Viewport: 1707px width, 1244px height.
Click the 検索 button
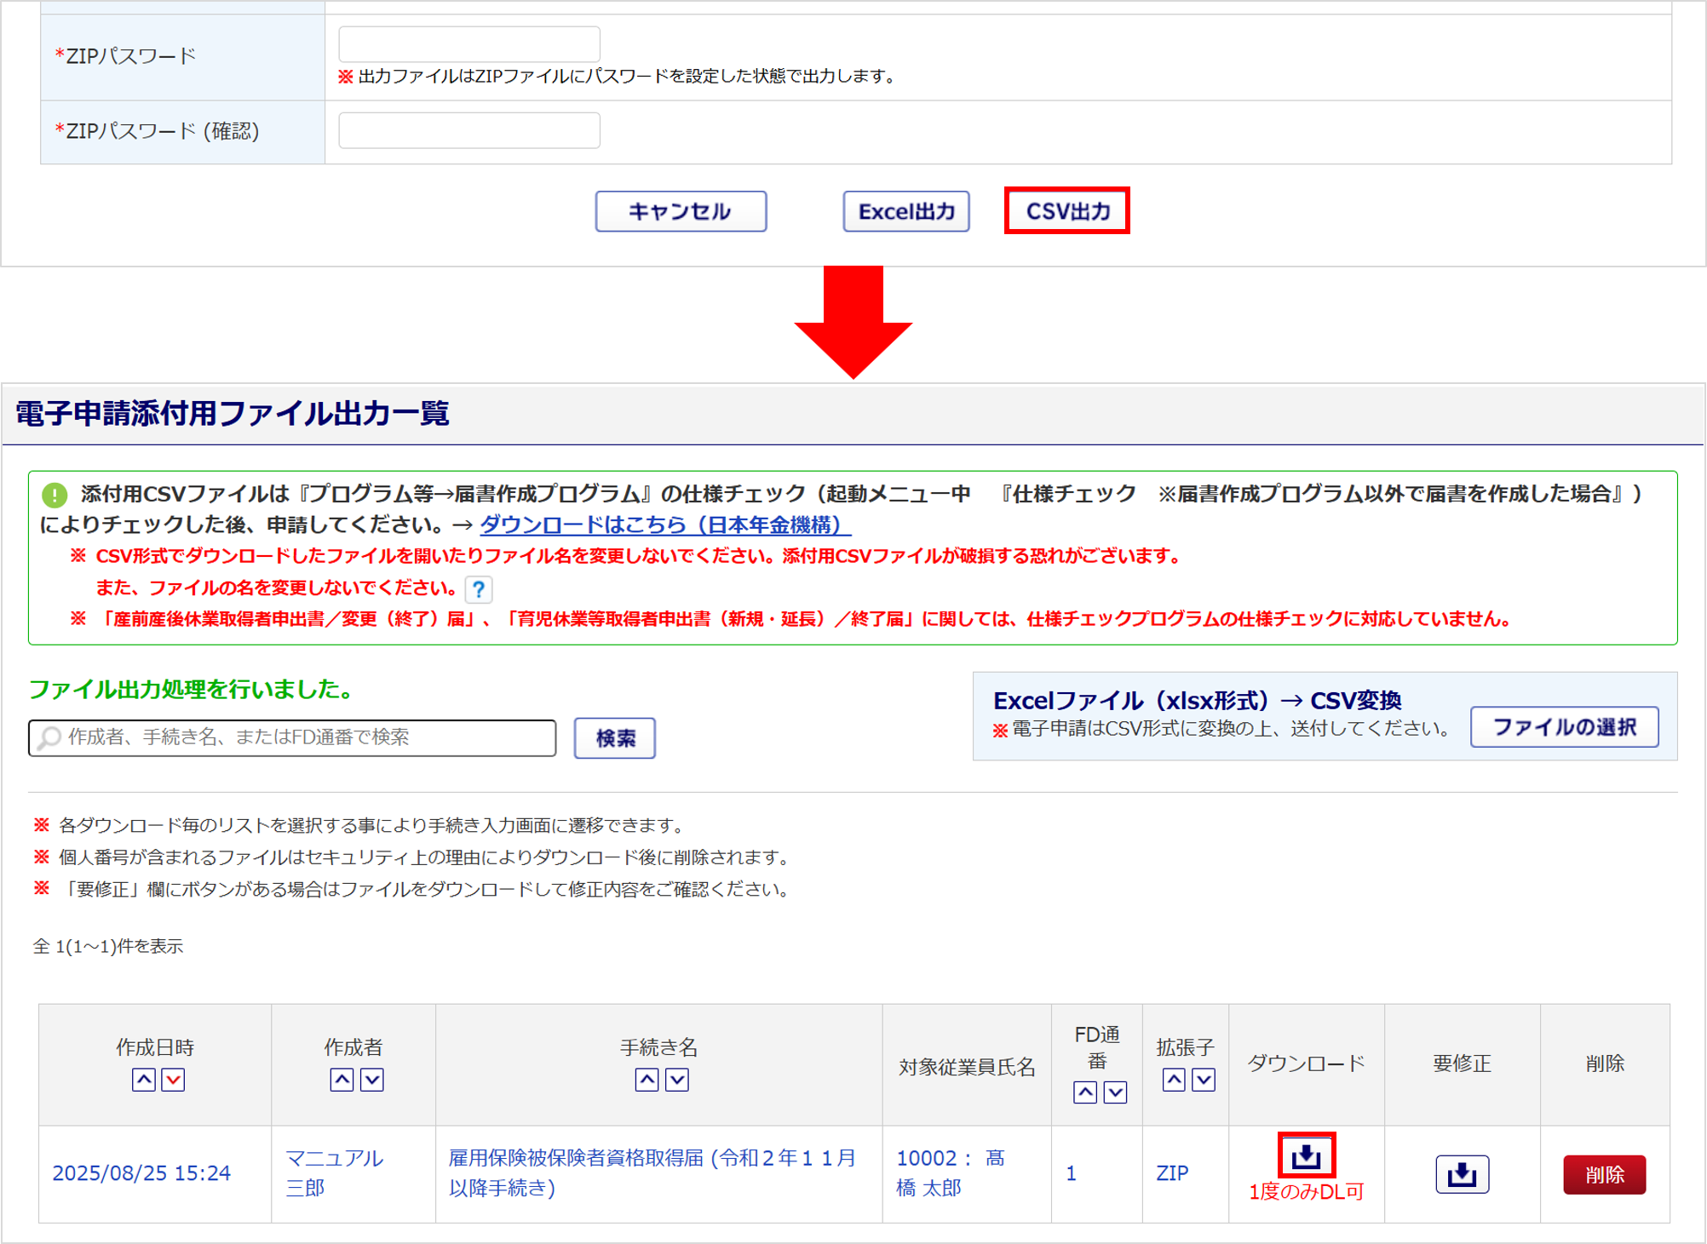tap(614, 737)
